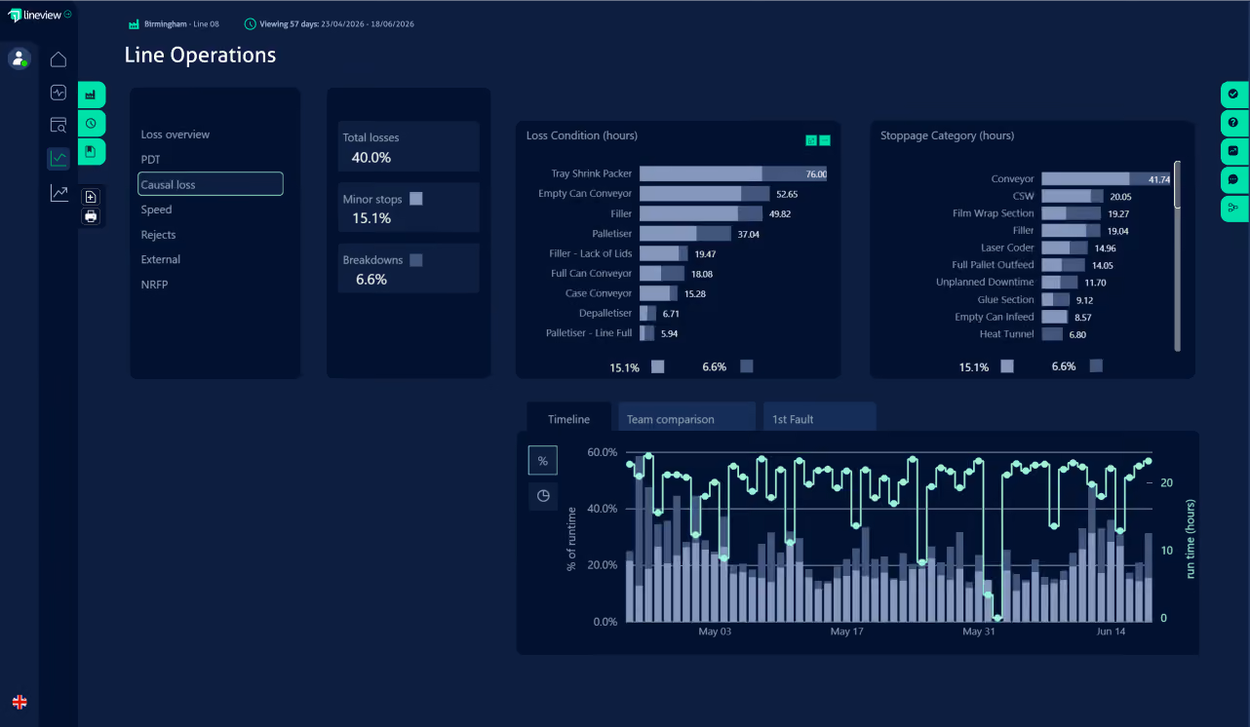
Task: Click the Empty Can Conveyor bar
Action: tap(705, 194)
